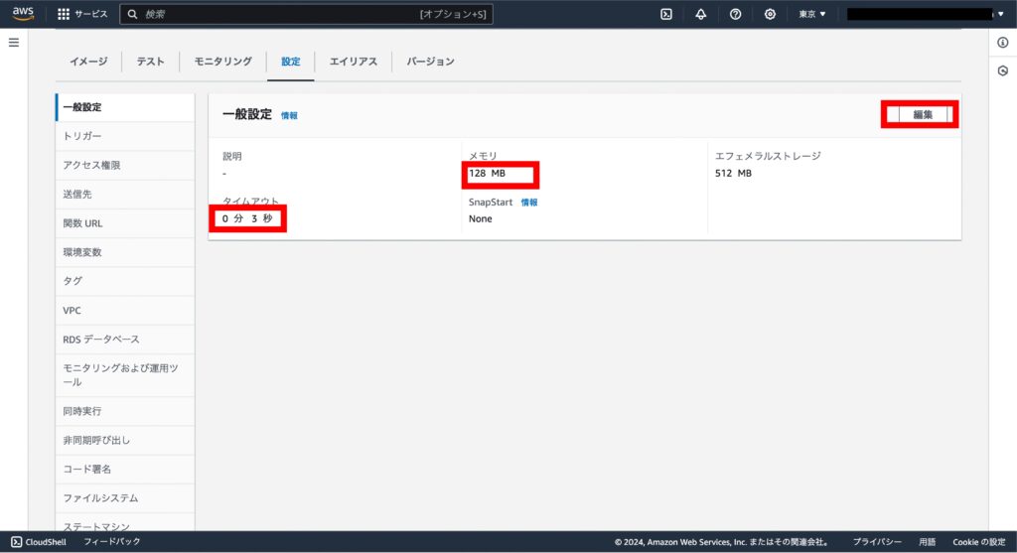Click 情報 link next to SnapStart
Image resolution: width=1017 pixels, height=553 pixels.
tap(529, 203)
